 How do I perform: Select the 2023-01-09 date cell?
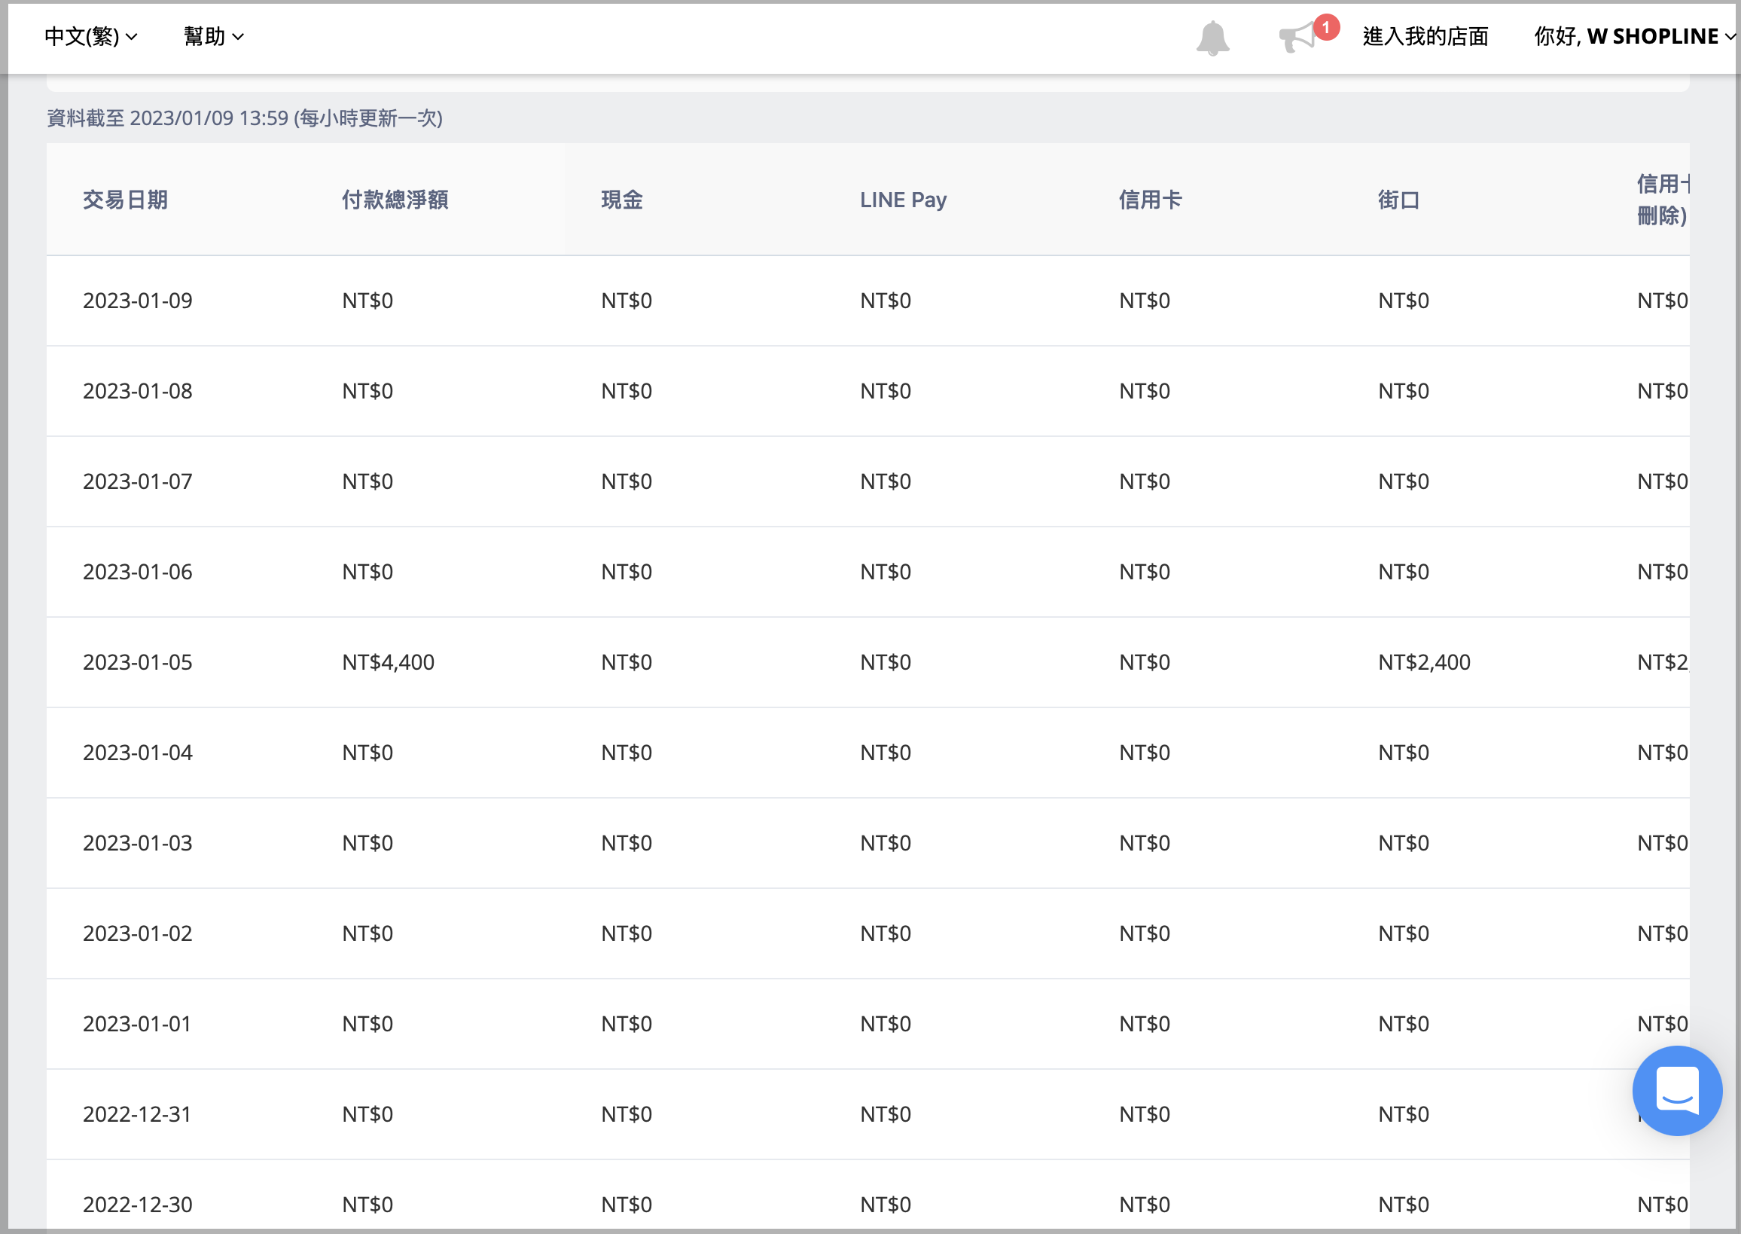click(138, 301)
